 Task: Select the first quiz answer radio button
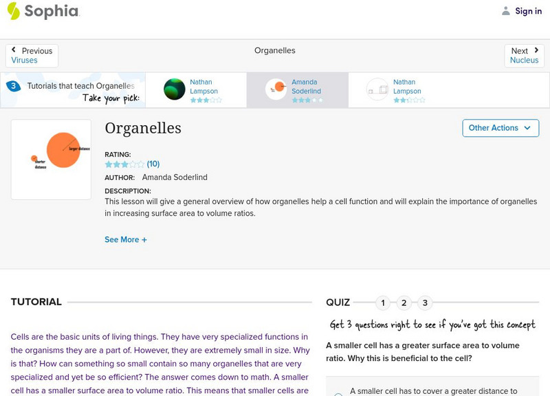click(338, 394)
